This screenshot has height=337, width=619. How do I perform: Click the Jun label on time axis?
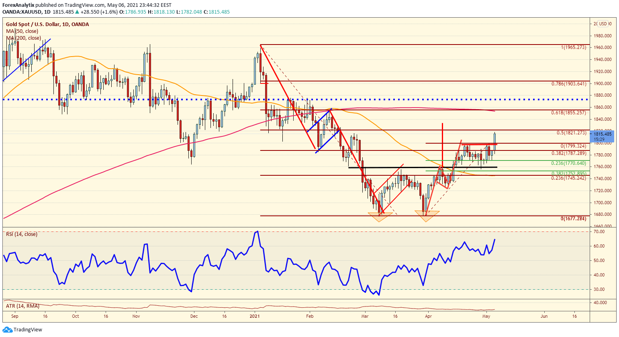[x=544, y=316]
